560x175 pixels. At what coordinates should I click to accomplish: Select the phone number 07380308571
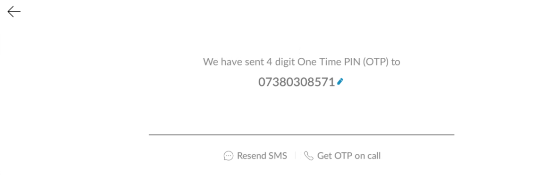pyautogui.click(x=297, y=82)
